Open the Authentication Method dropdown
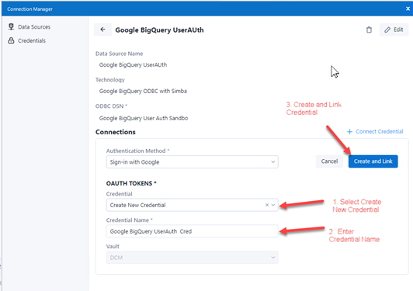 193,162
